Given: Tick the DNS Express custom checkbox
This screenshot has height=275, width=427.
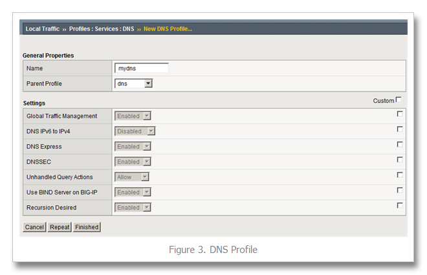Looking at the screenshot, I should click(400, 144).
